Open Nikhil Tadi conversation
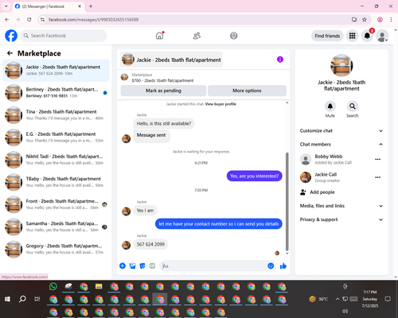The image size is (398, 318). pyautogui.click(x=56, y=160)
